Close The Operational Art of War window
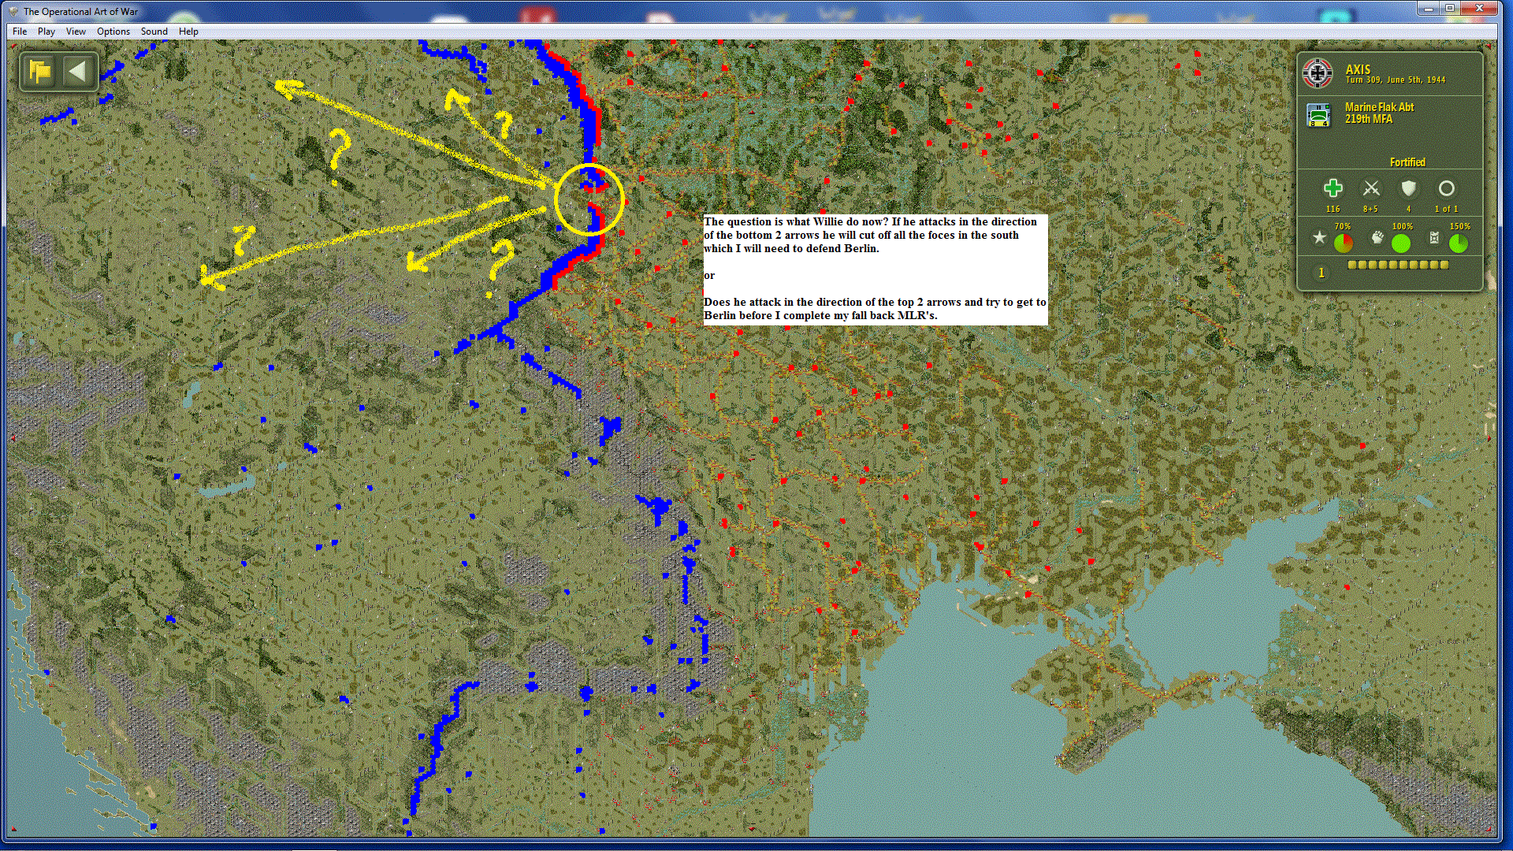The width and height of the screenshot is (1513, 851). [x=1479, y=8]
